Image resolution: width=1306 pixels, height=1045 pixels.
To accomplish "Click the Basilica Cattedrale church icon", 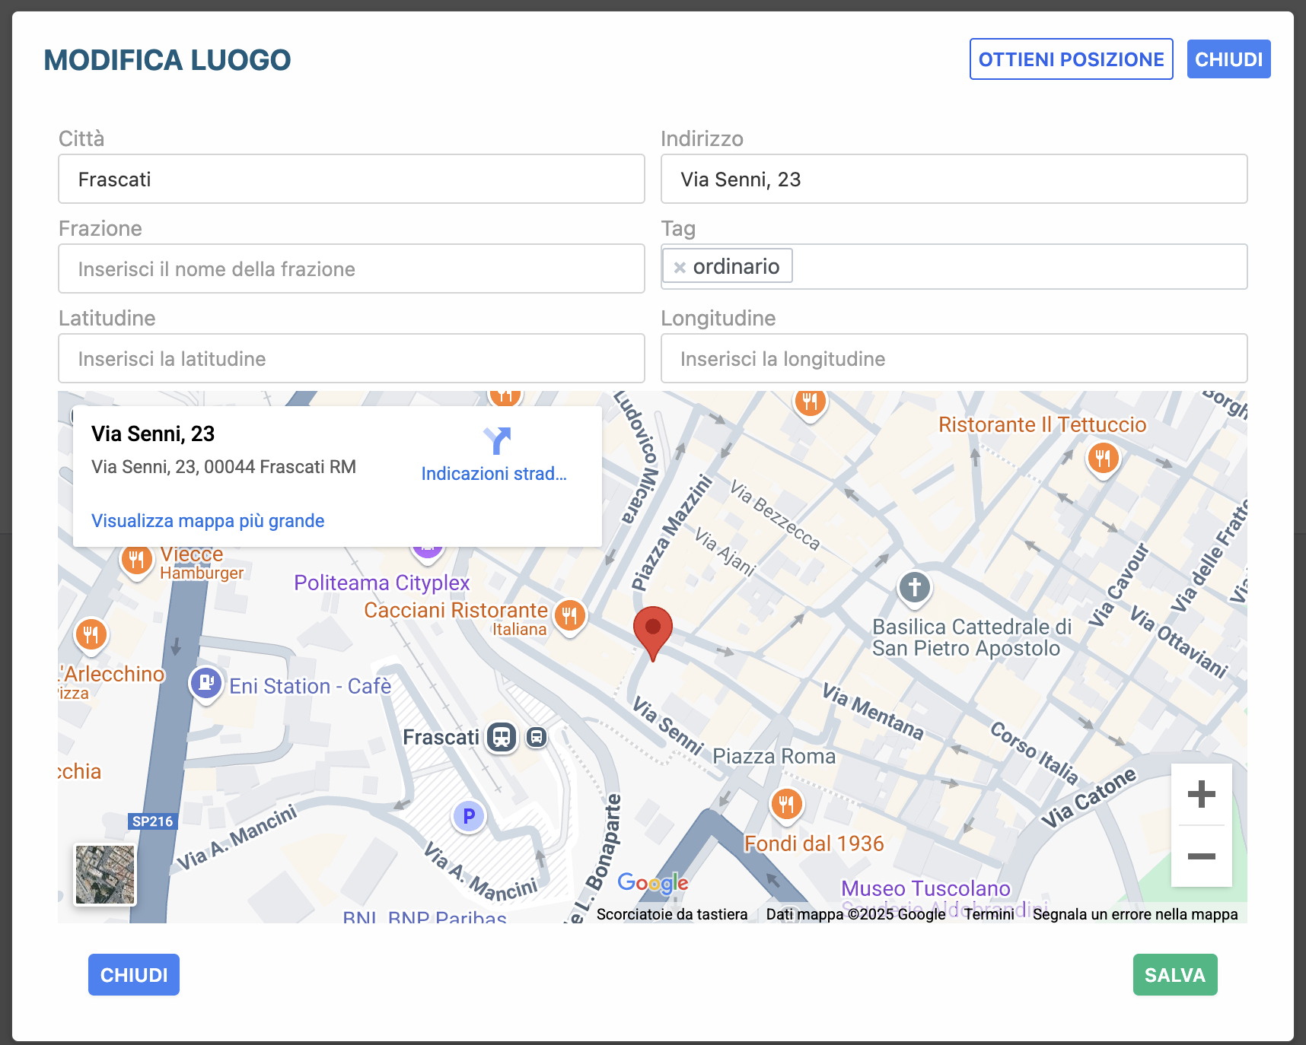I will pos(915,588).
